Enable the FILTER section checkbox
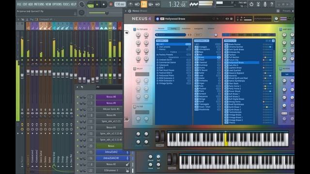The height and width of the screenshot is (174, 310). click(135, 106)
